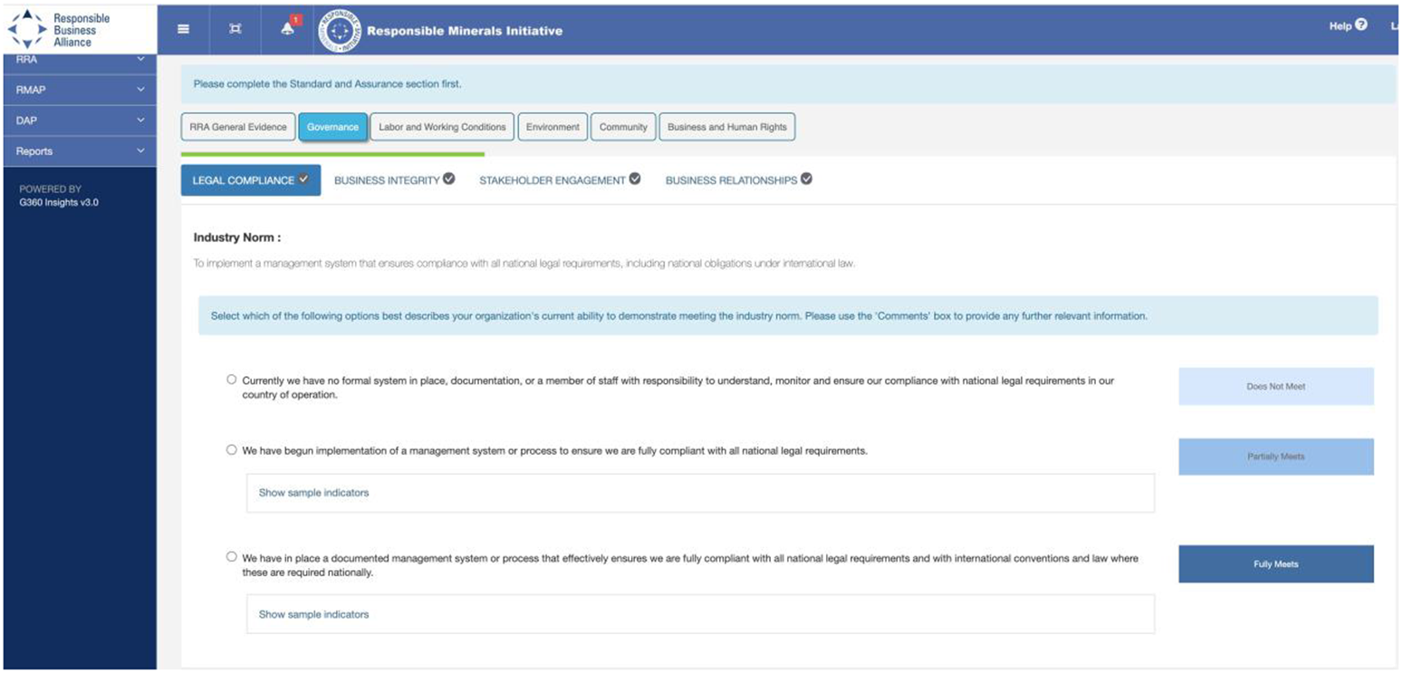Click the dark blue Fully Meets box

pyautogui.click(x=1275, y=563)
